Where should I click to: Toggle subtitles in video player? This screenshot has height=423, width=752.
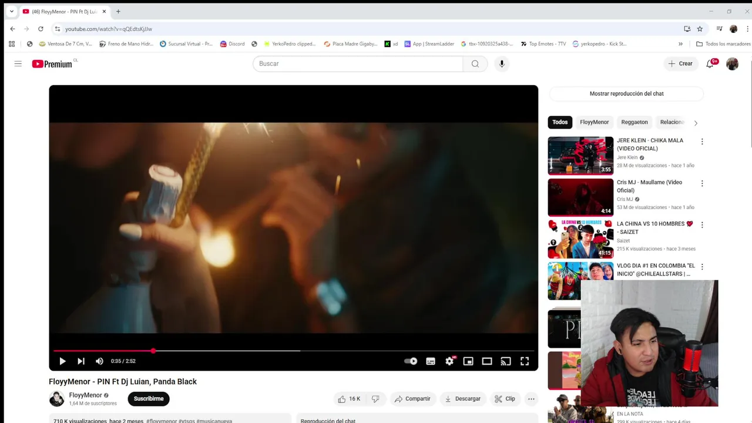431,361
